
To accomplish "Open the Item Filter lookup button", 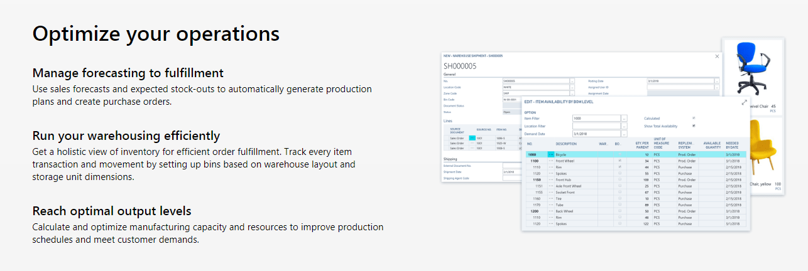I will [624, 118].
